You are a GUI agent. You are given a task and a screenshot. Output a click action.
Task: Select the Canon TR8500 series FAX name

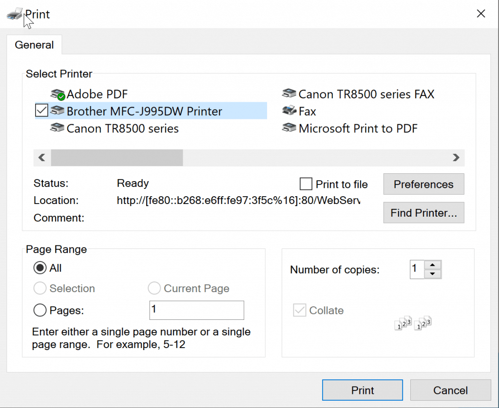(366, 94)
